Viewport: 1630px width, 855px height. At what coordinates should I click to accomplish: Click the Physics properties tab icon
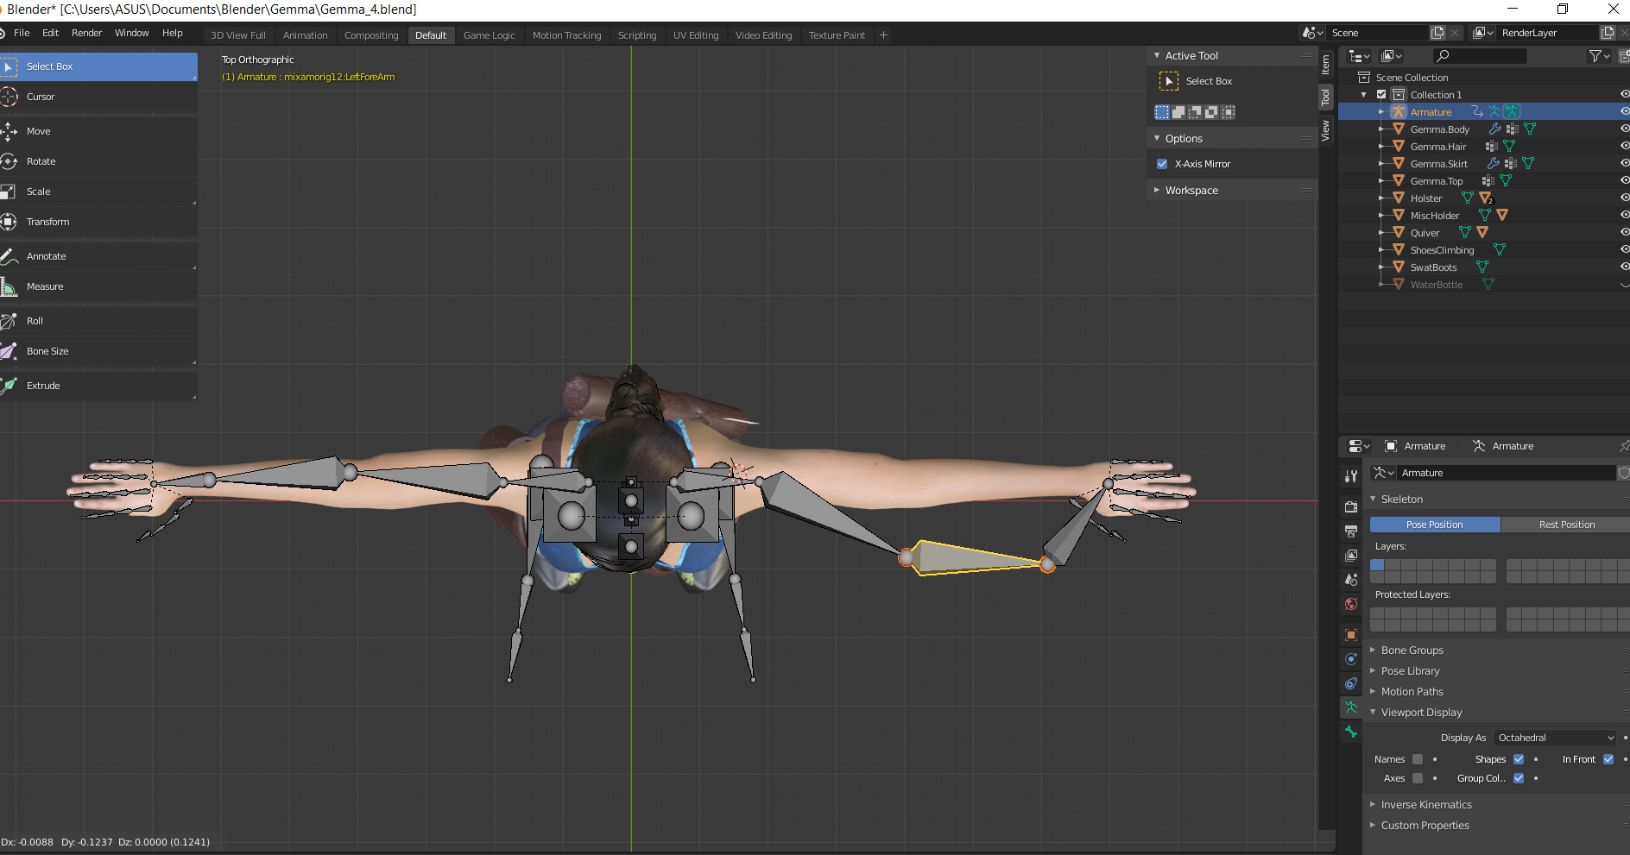[1350, 683]
